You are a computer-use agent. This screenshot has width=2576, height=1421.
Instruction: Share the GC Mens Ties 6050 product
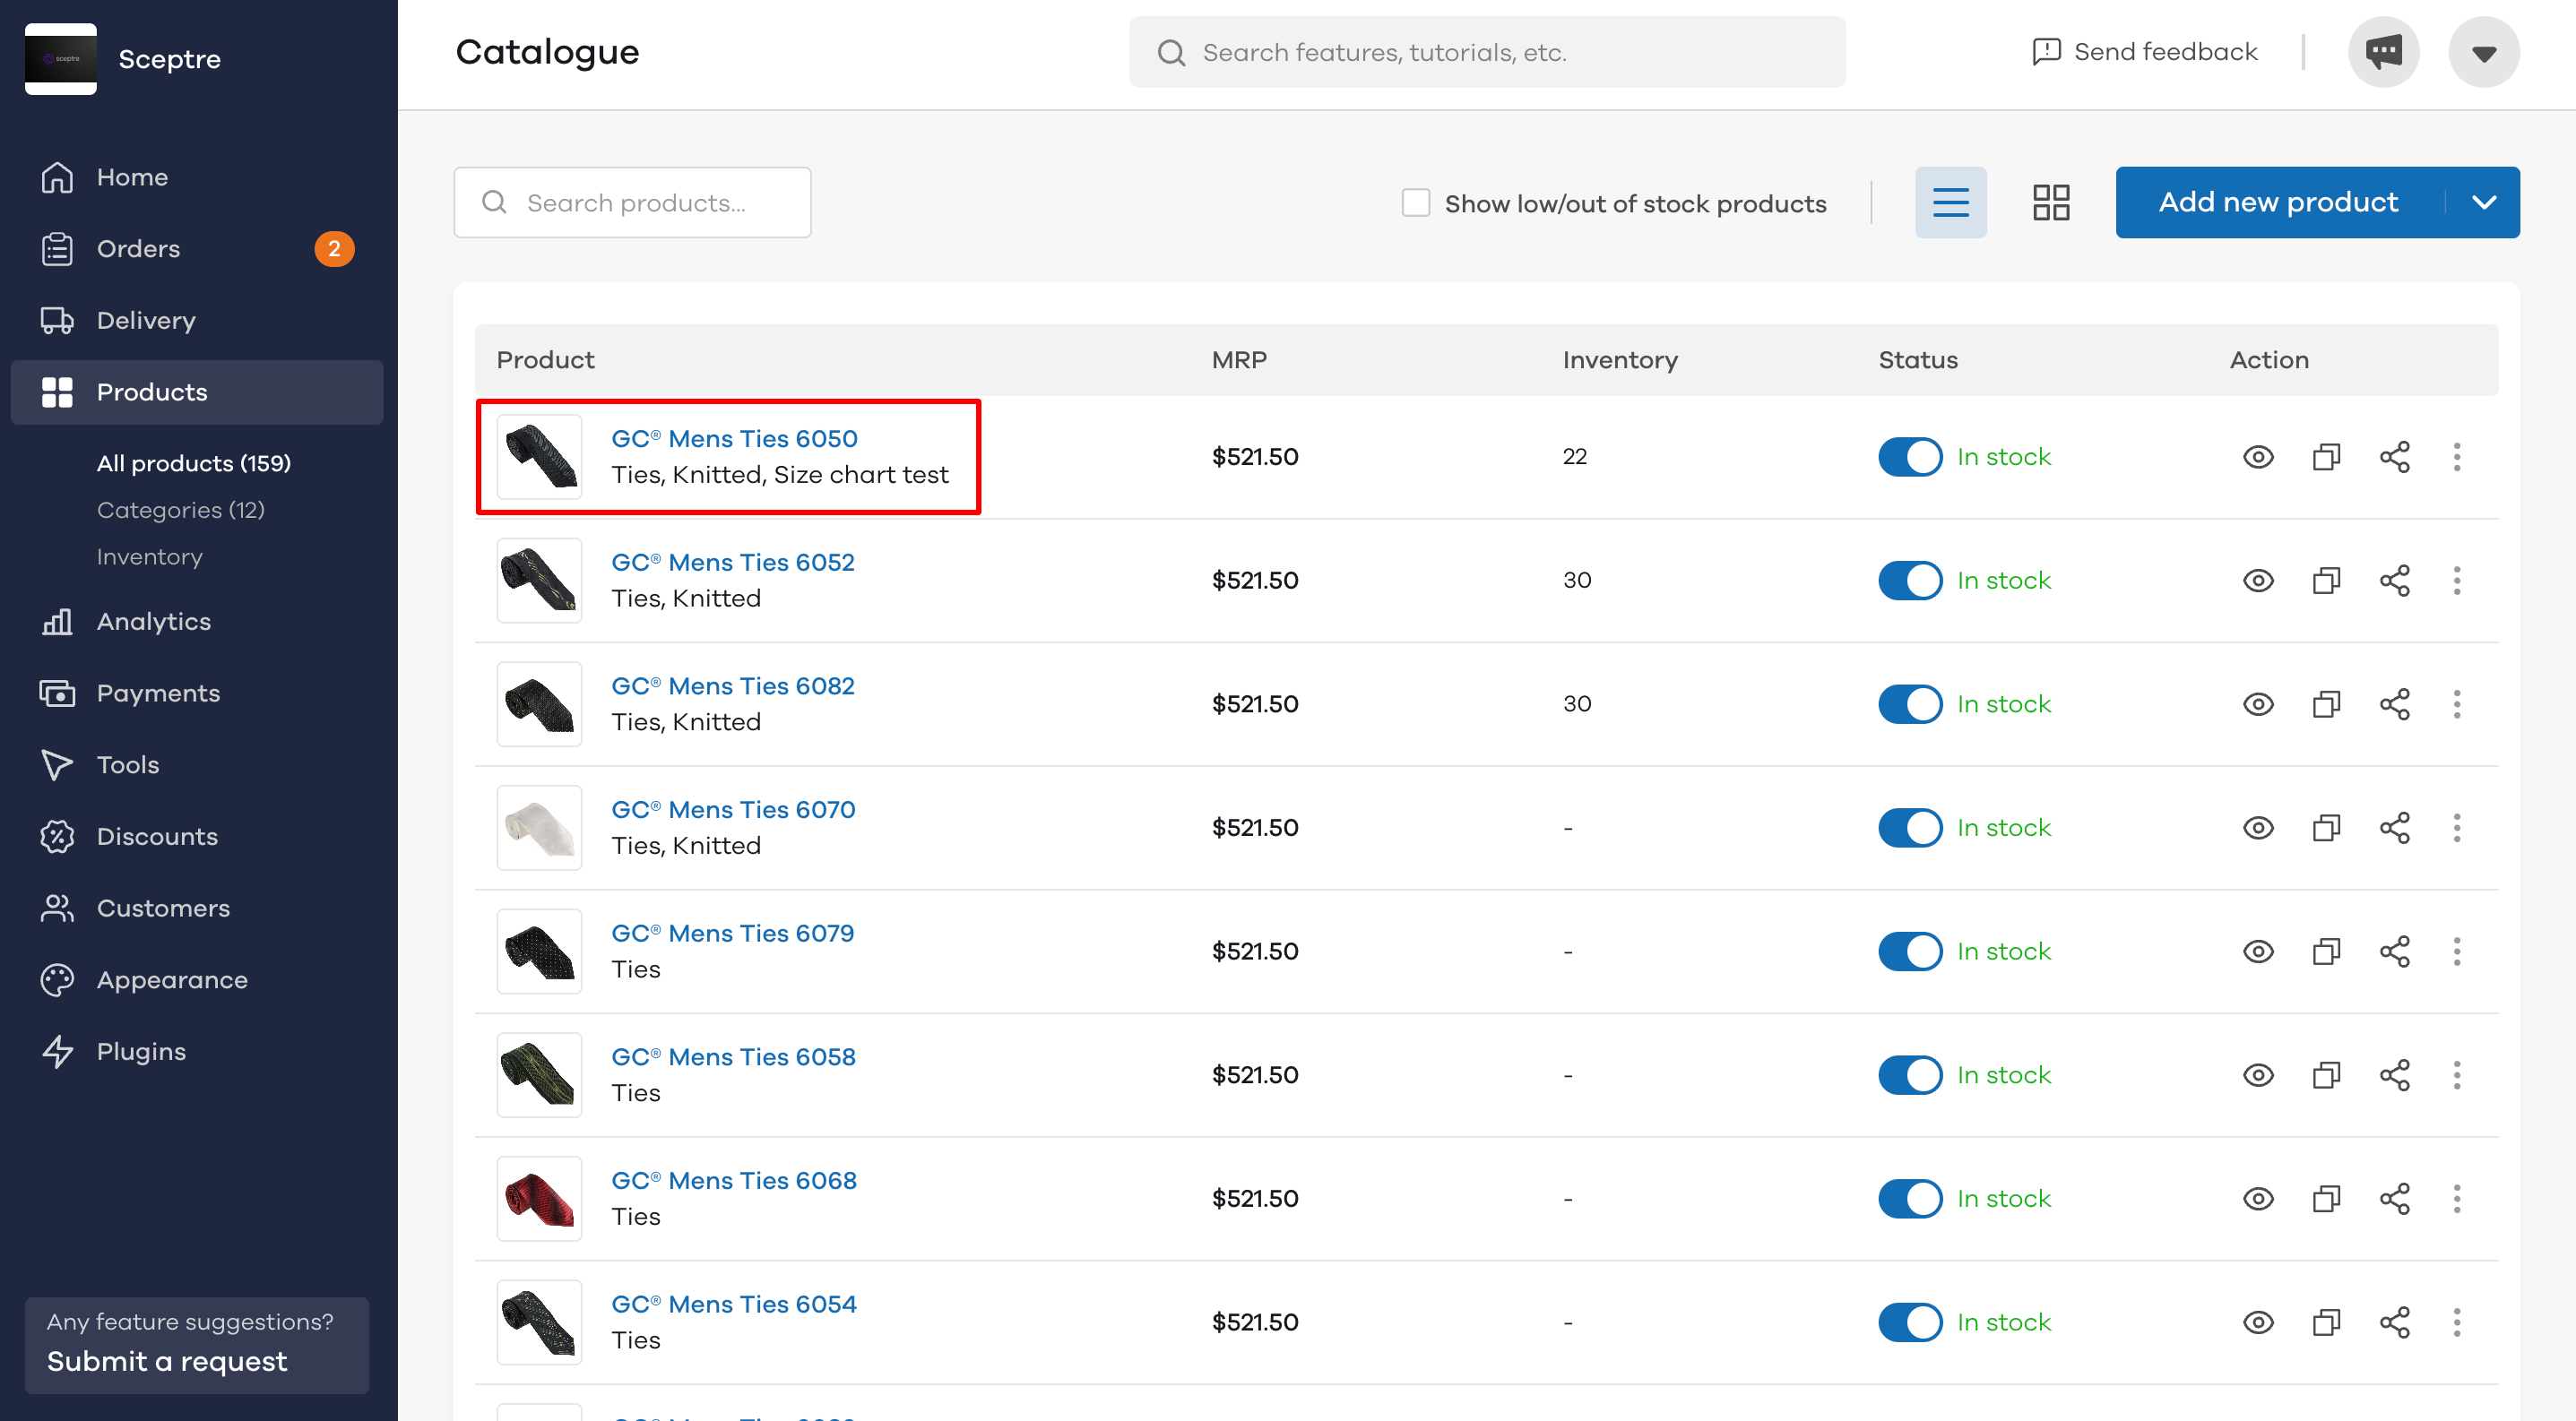pos(2394,457)
